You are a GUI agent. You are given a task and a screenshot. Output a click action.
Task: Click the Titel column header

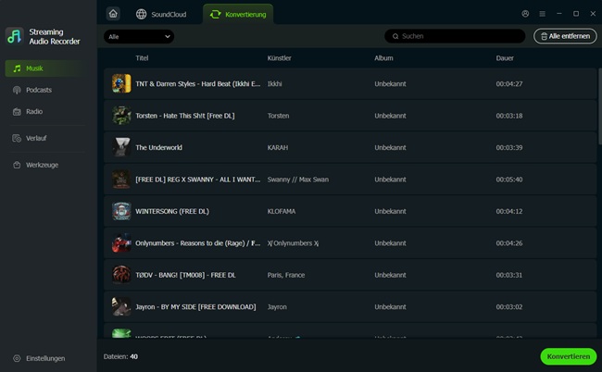pyautogui.click(x=142, y=58)
